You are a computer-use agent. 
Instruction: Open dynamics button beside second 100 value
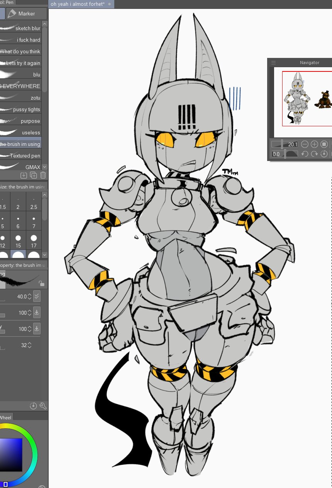point(37,329)
